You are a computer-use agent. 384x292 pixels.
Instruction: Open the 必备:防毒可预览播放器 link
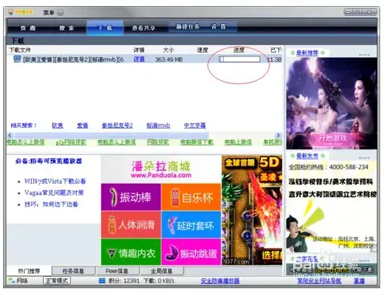click(48, 161)
